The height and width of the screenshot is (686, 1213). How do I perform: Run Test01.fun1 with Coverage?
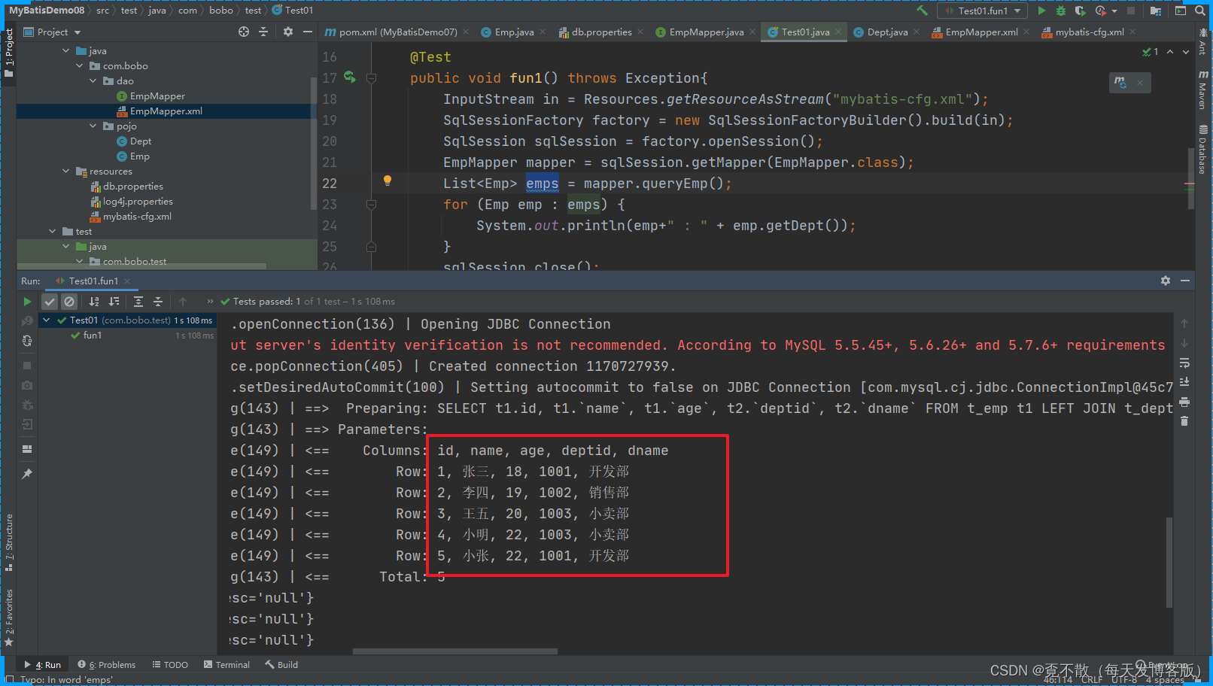1080,10
